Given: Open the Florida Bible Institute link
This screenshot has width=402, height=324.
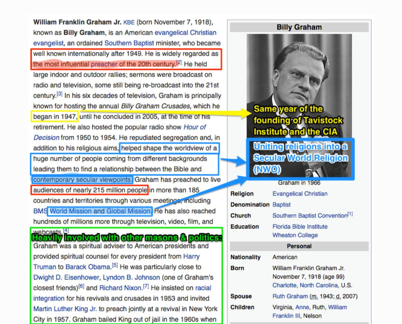Looking at the screenshot, I should (x=300, y=227).
